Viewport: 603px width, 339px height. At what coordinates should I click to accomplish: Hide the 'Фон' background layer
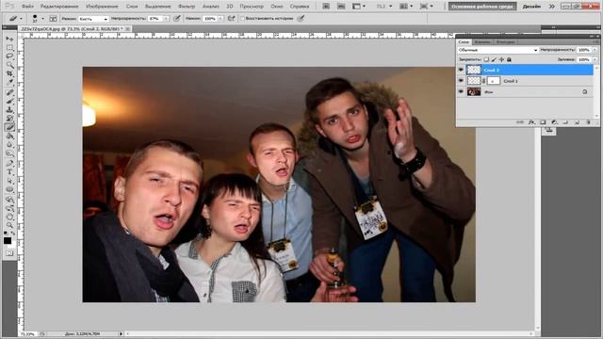point(461,91)
